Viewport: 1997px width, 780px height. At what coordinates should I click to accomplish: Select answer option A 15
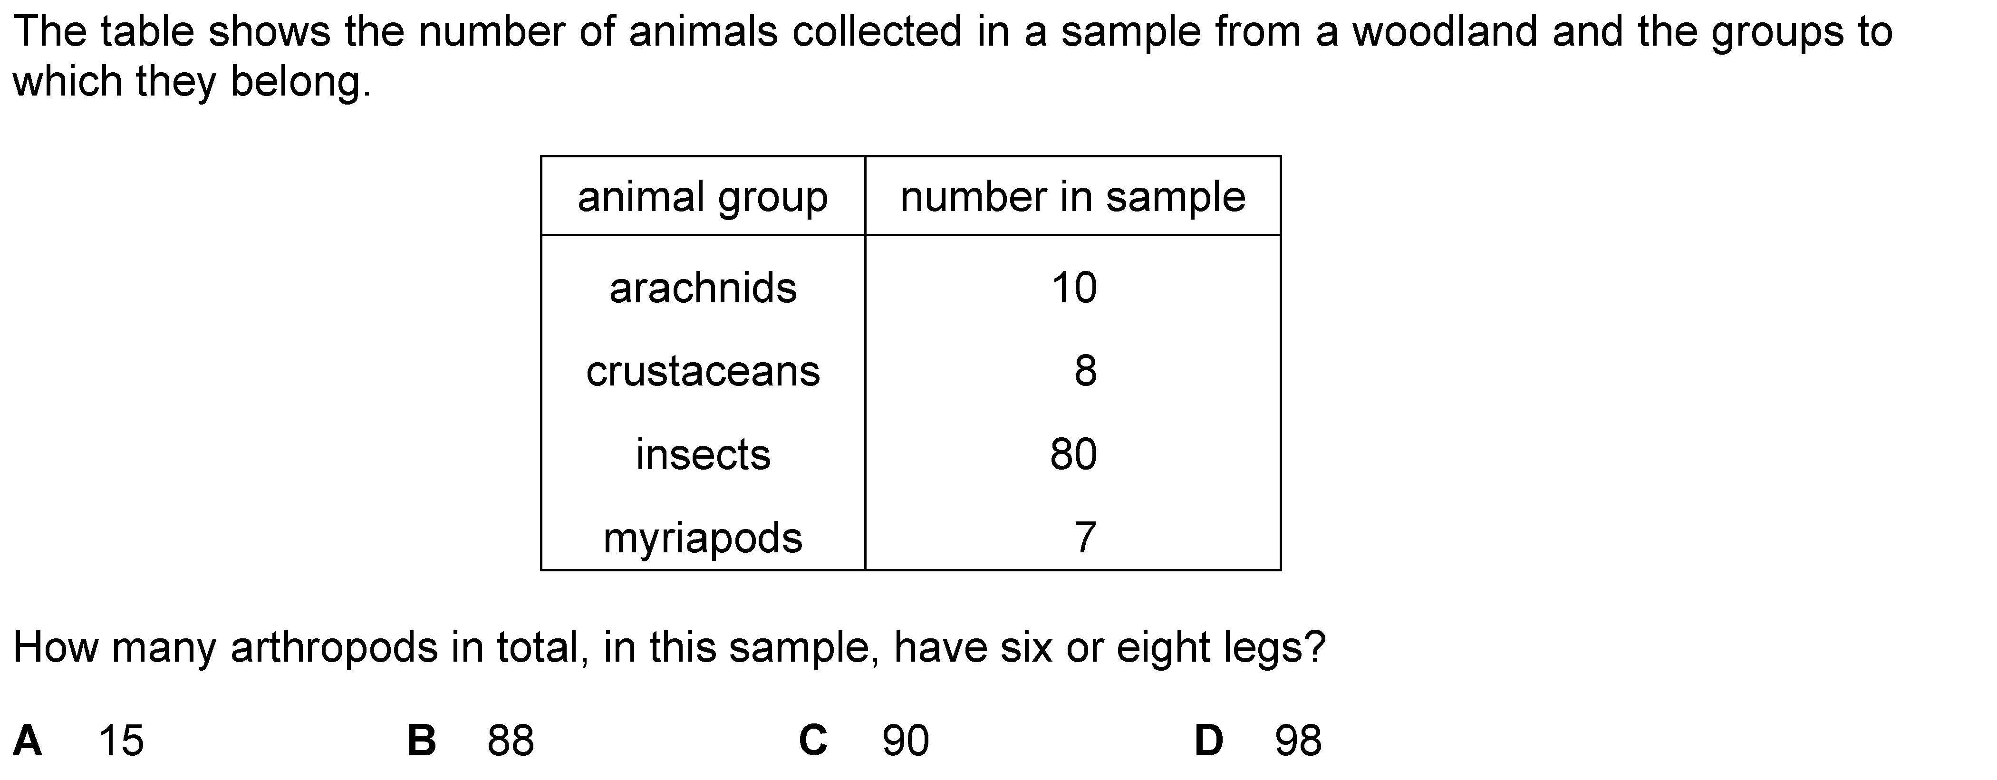(x=78, y=741)
